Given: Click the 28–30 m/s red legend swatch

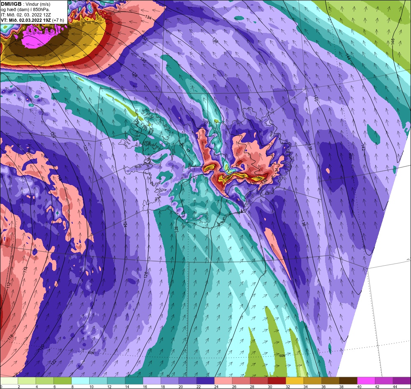Looking at the screenshot, I should click(259, 381).
